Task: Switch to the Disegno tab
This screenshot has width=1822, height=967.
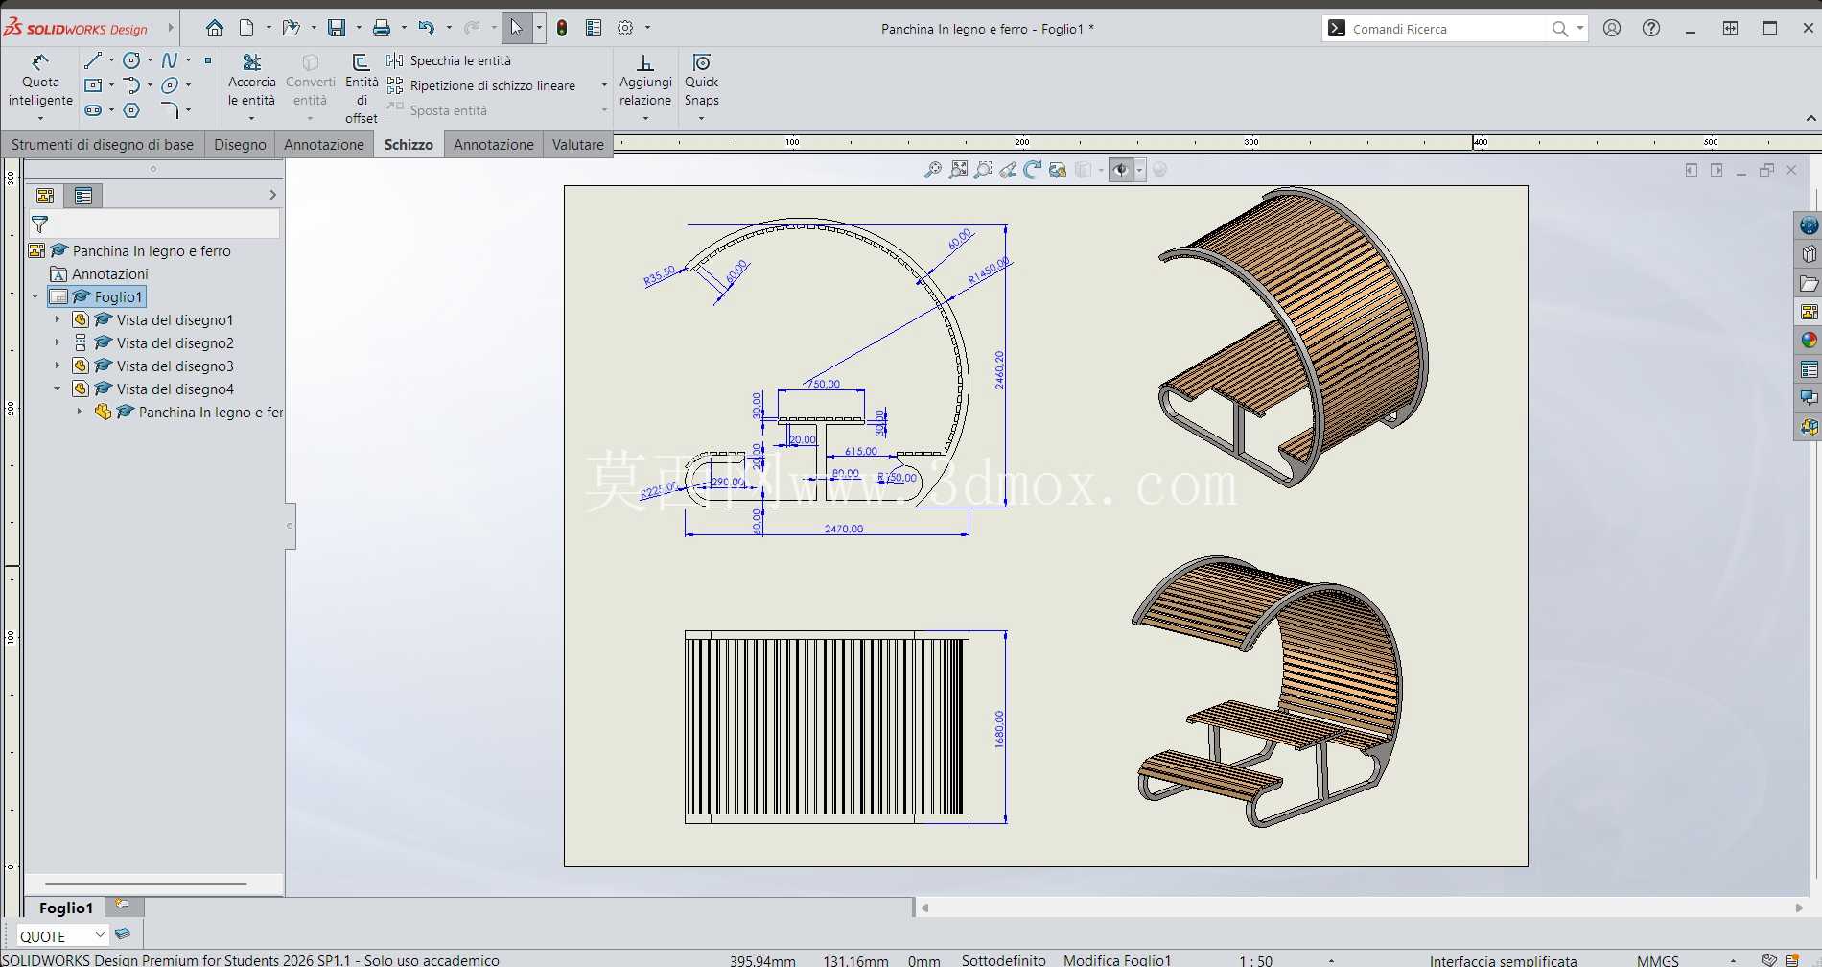Action: pos(240,145)
